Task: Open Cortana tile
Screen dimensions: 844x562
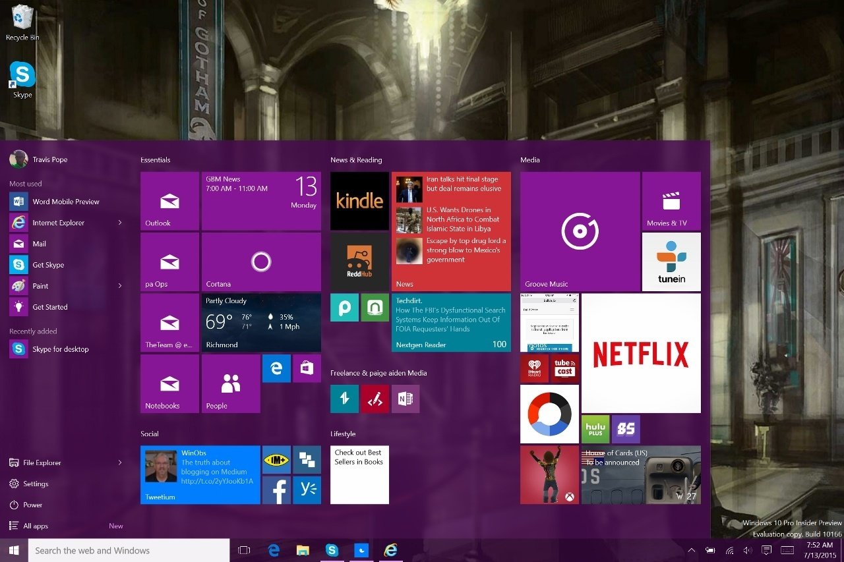Action: [261, 262]
